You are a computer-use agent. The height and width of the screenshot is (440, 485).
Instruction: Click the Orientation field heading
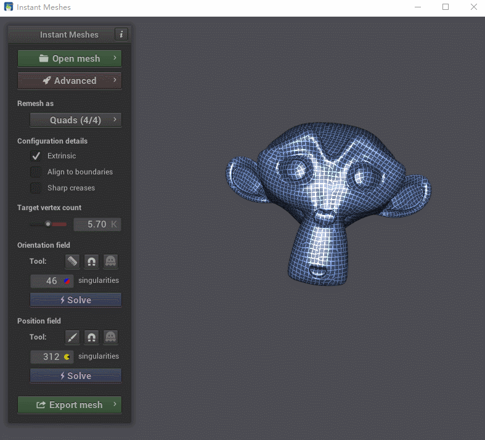[x=44, y=245]
